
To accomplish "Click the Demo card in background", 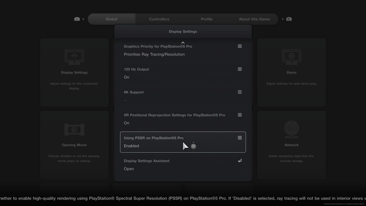I will pyautogui.click(x=291, y=73).
